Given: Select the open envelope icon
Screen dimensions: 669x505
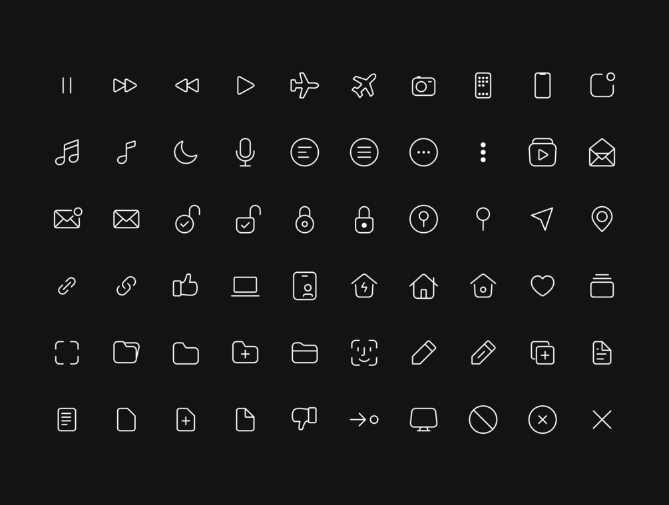Looking at the screenshot, I should 602,152.
